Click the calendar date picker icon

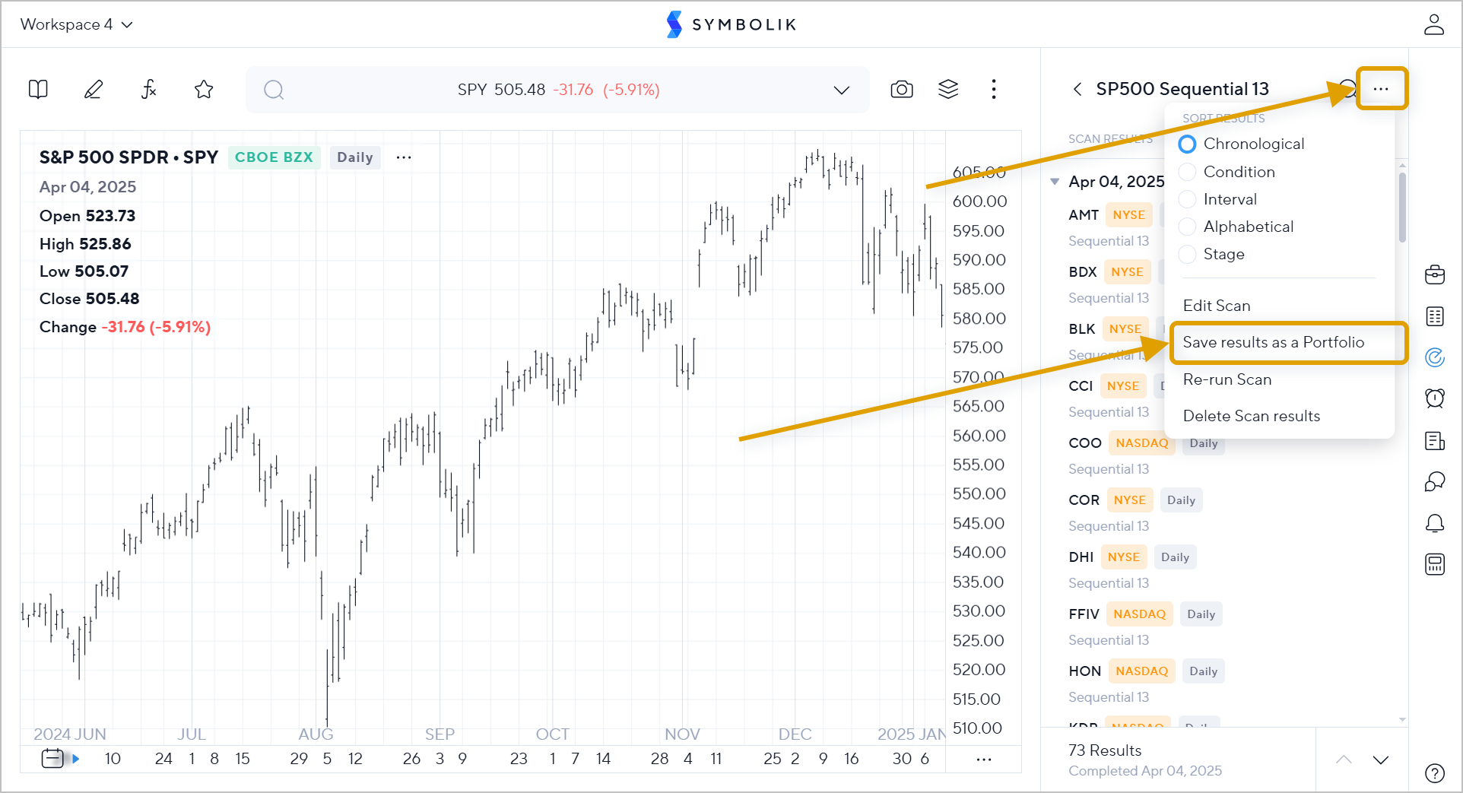pyautogui.click(x=52, y=758)
